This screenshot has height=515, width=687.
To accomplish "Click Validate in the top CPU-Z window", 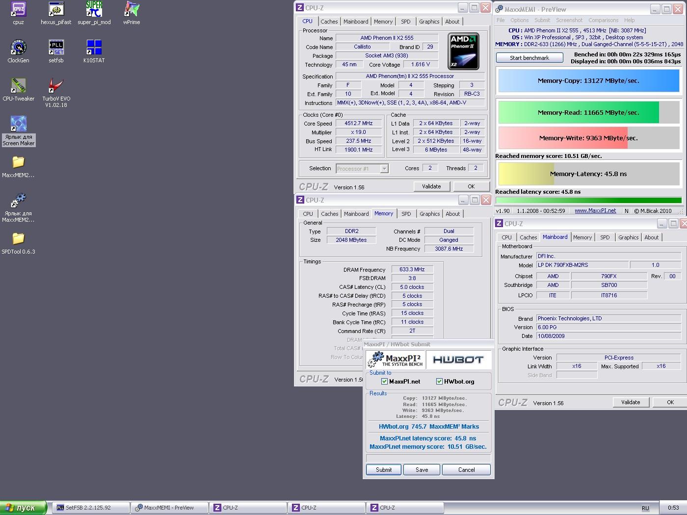I will pyautogui.click(x=432, y=186).
